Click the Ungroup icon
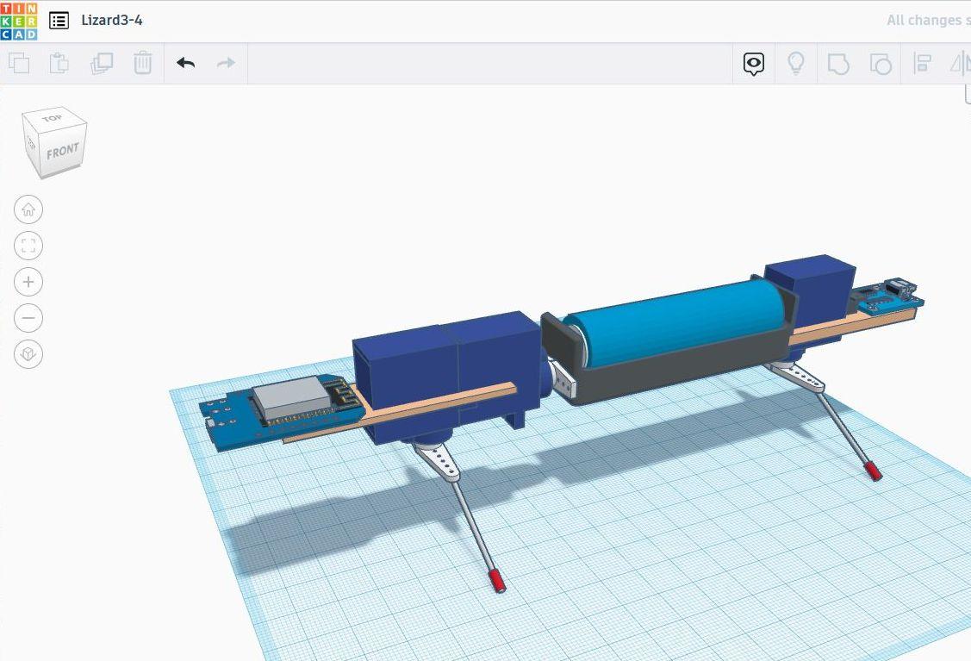Viewport: 971px width, 661px height. [881, 63]
